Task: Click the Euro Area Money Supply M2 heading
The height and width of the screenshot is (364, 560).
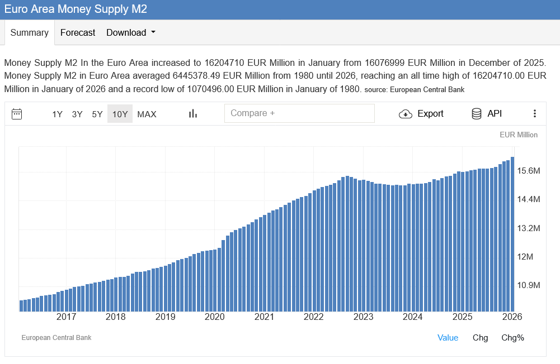Action: [x=76, y=9]
